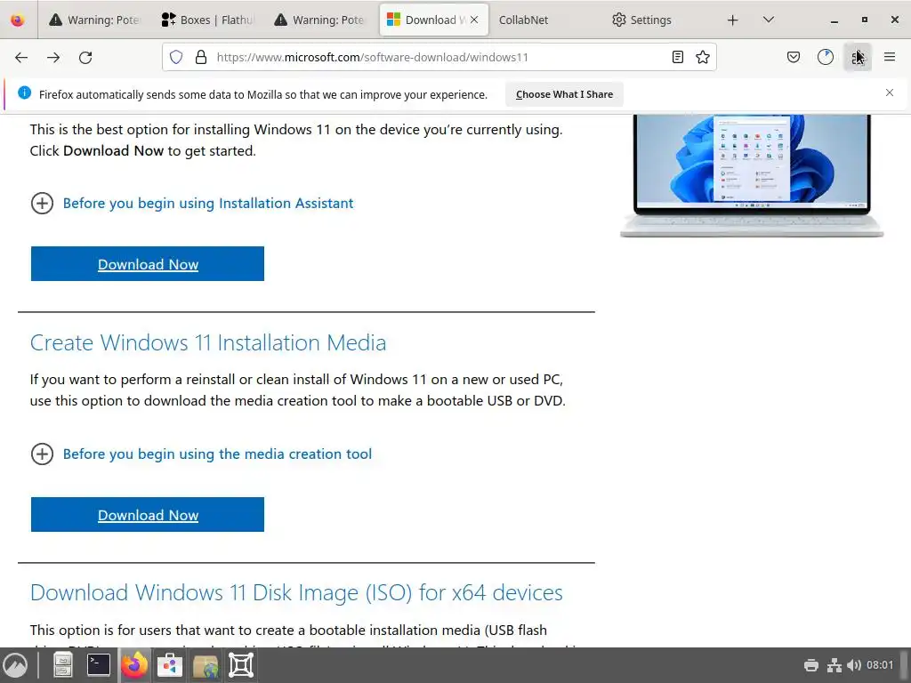The width and height of the screenshot is (911, 683).
Task: Click 'If you want to perform a reinstall' text
Action: click(x=297, y=390)
